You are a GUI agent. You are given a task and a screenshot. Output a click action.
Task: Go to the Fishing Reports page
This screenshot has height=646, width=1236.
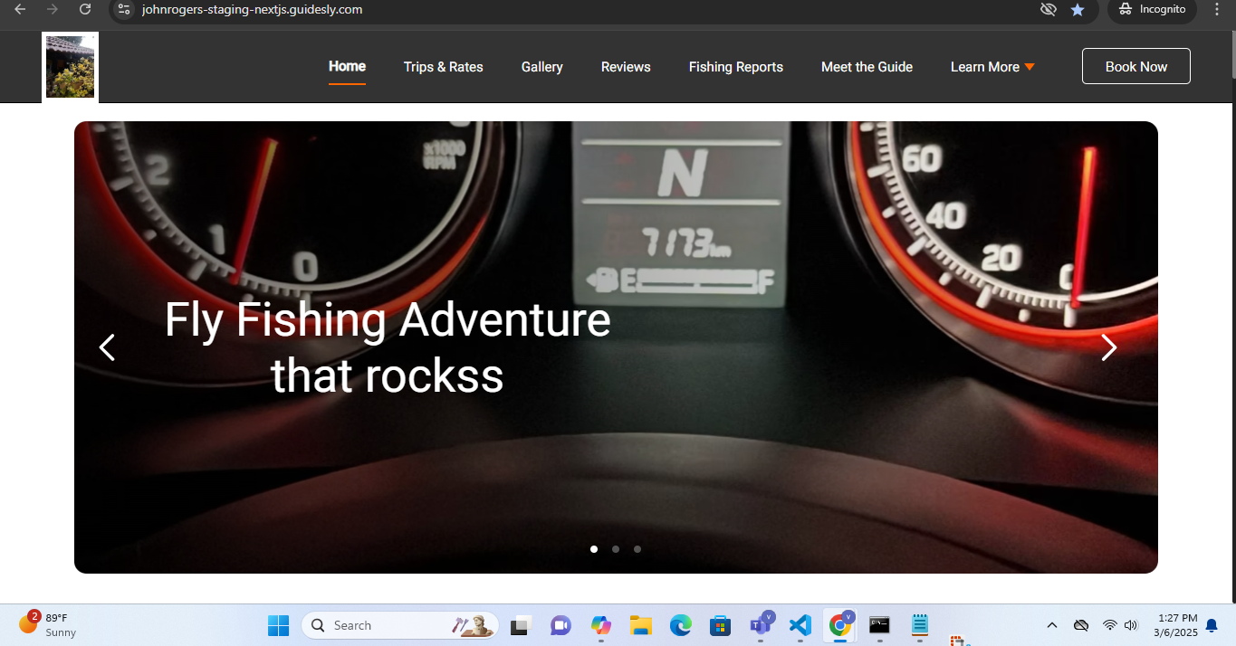point(735,67)
